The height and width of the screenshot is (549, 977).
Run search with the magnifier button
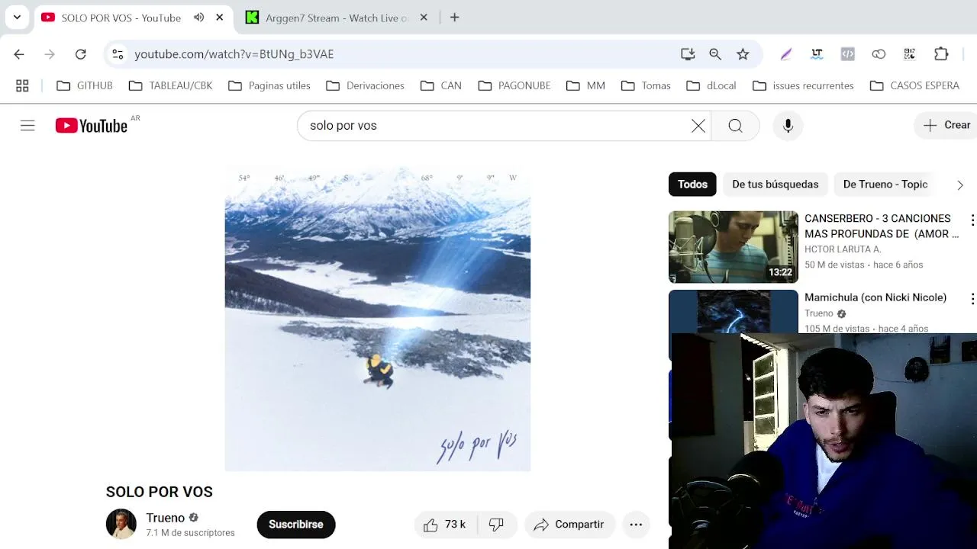735,126
